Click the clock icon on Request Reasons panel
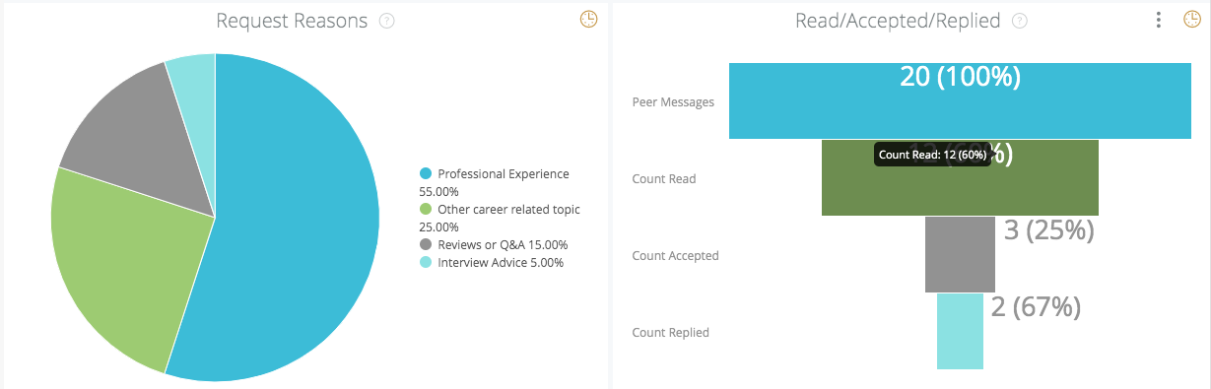The width and height of the screenshot is (1211, 389). coord(588,19)
